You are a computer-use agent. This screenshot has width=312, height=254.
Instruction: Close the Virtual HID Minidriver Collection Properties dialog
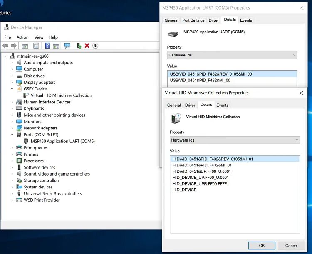click(x=301, y=93)
